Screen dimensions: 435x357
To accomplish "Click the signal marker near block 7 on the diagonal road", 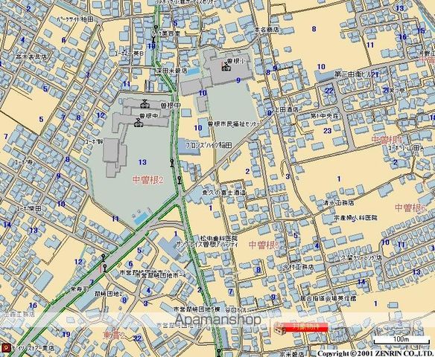I will pos(105,268).
